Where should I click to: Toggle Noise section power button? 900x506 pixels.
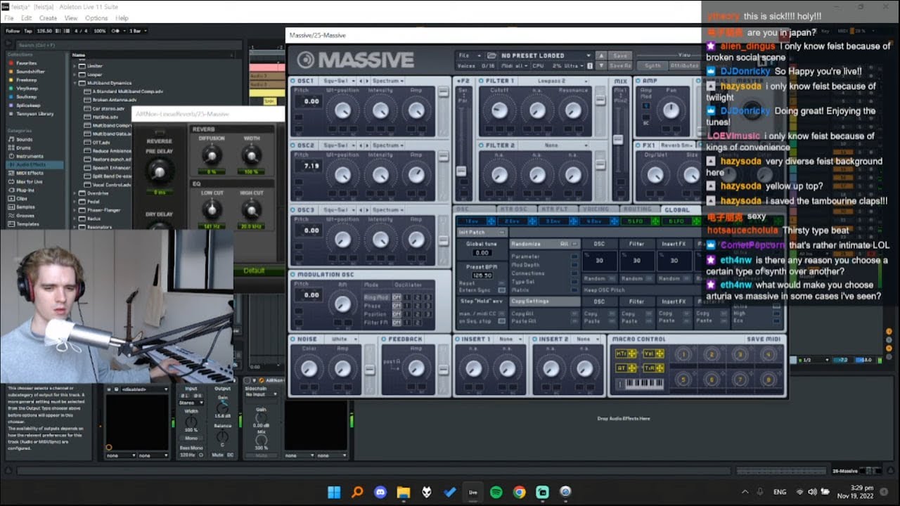[293, 339]
